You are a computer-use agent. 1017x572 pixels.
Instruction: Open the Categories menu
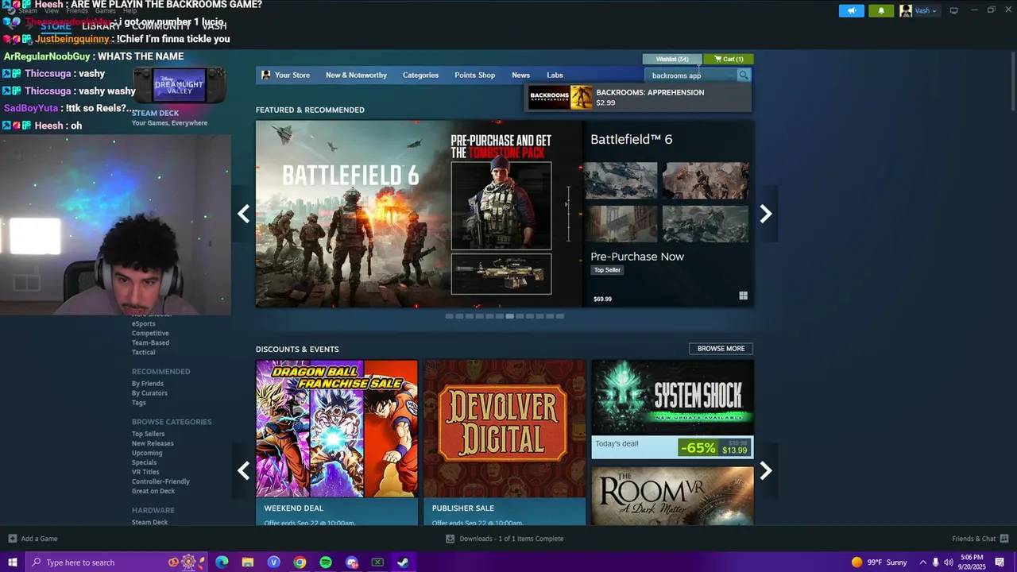click(x=420, y=75)
